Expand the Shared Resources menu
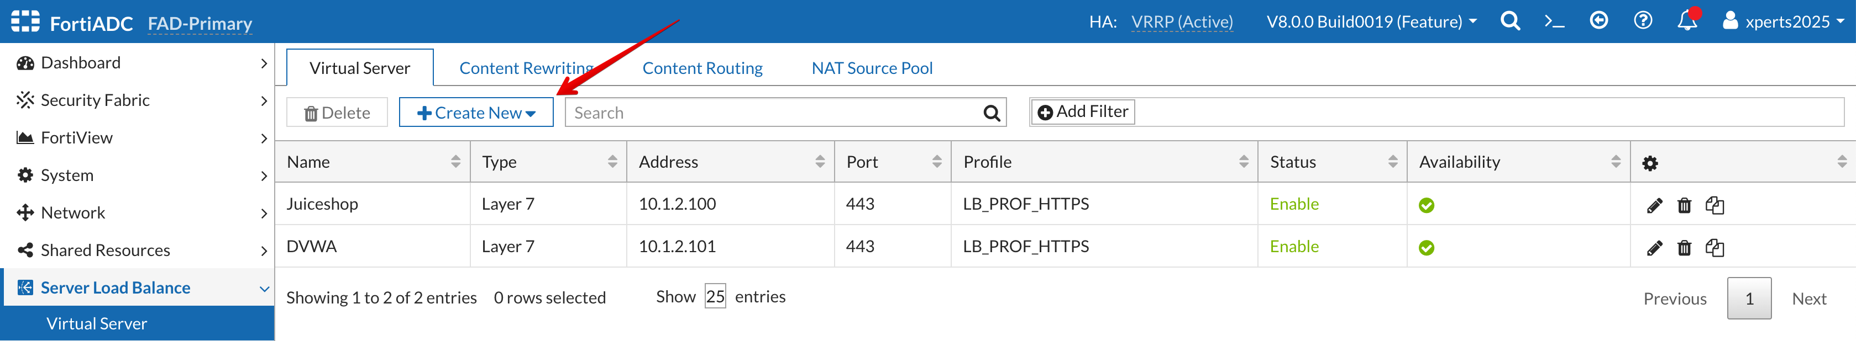 [x=137, y=249]
